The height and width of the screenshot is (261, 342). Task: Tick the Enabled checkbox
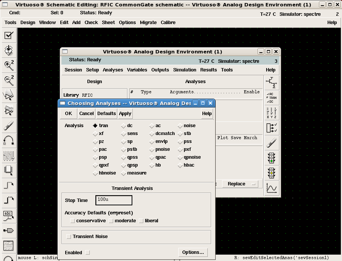(x=87, y=252)
